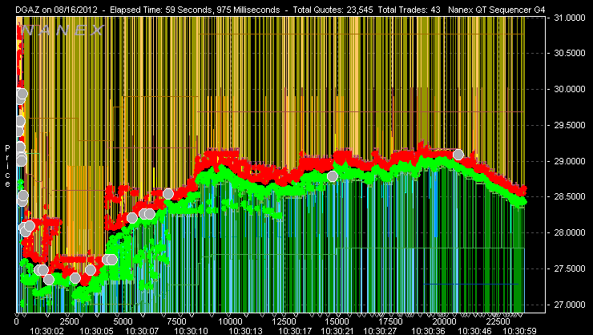Click the 20000 quote count axis label

(445, 321)
